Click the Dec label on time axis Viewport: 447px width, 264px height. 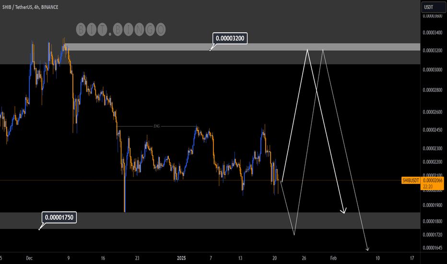[x=29, y=258]
